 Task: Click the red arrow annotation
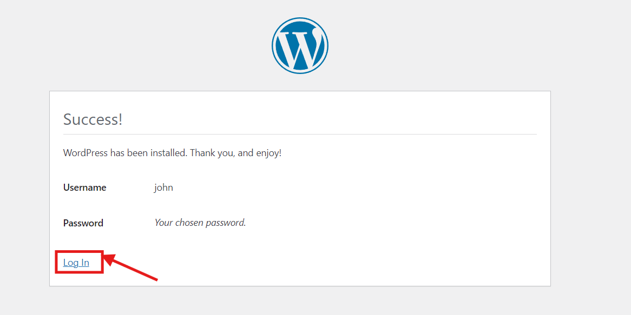click(x=131, y=267)
